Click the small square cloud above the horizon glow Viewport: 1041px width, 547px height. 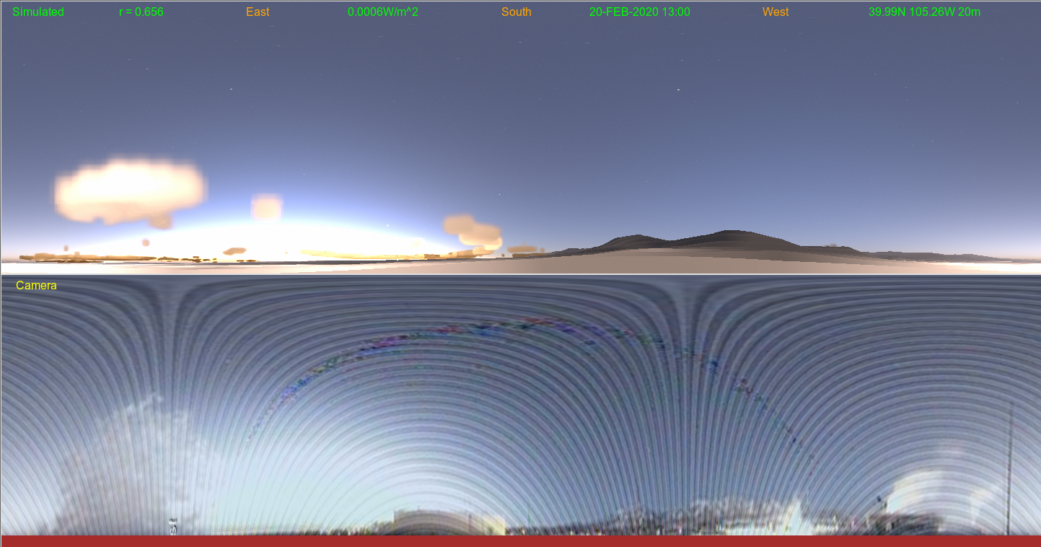point(266,207)
